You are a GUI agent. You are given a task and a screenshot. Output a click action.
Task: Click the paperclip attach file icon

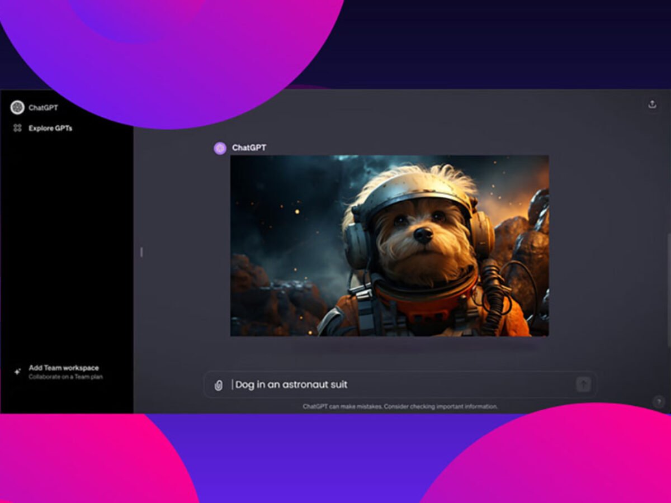point(219,385)
